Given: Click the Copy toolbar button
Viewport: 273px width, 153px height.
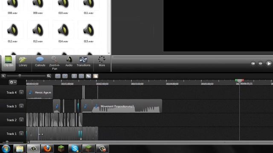Looking at the screenshot, I should pos(88,76).
